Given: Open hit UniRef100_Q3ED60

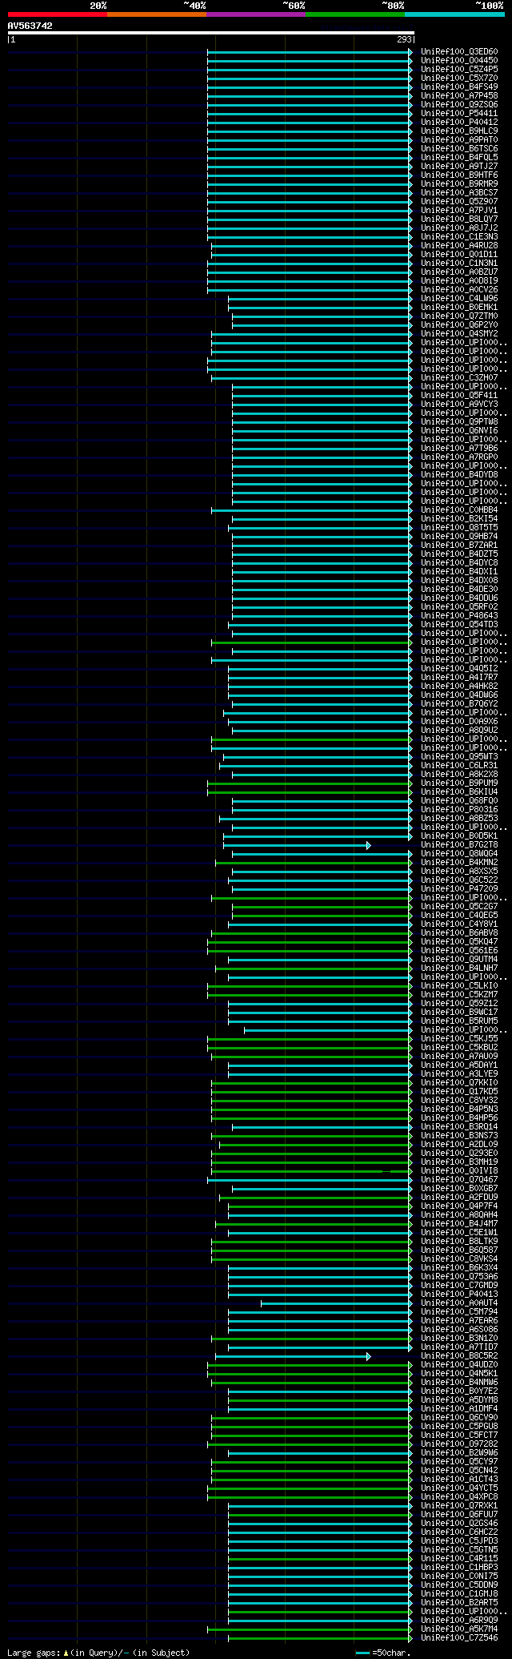Looking at the screenshot, I should 459,52.
